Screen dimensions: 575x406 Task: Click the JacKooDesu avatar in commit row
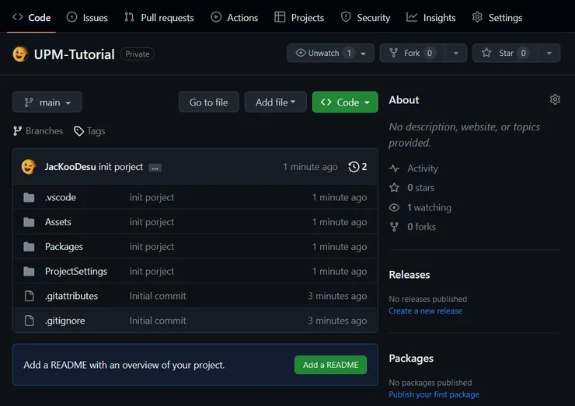[29, 167]
